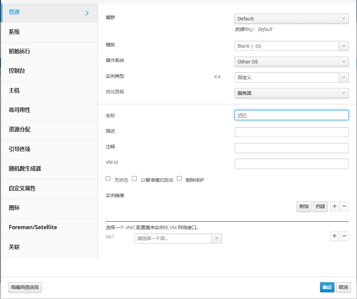Screen dimensions: 357x299
Task: Remove nic1 with the minus icon
Action: (x=344, y=236)
